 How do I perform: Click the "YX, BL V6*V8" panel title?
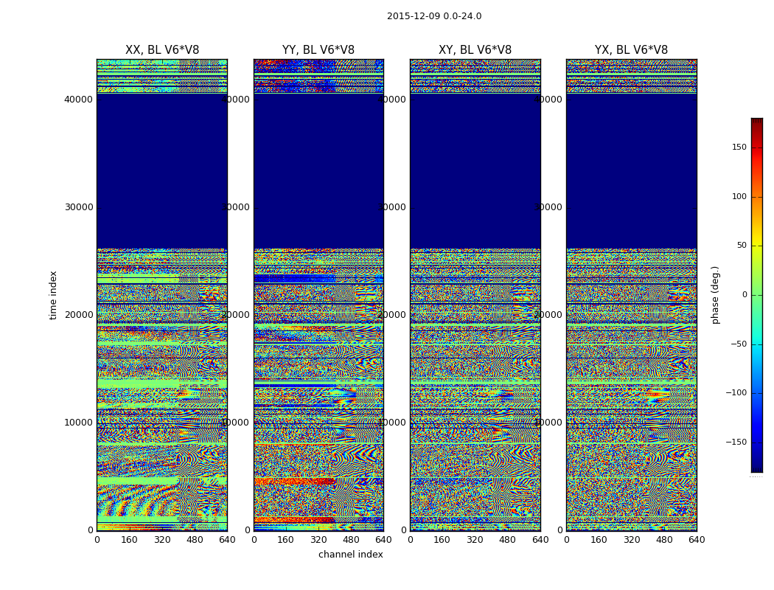631,50
